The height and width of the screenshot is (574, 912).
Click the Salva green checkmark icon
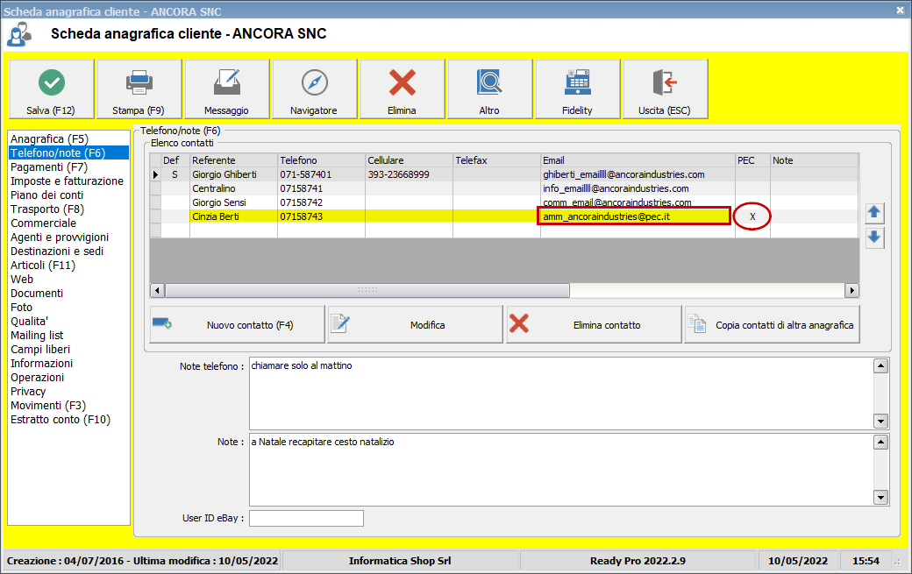click(x=52, y=82)
